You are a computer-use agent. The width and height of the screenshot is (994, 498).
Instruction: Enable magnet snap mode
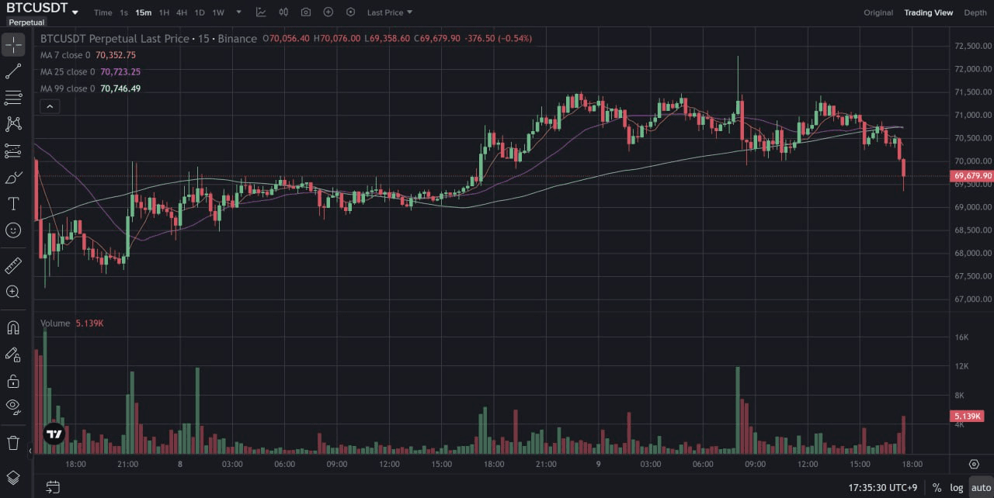coord(13,327)
